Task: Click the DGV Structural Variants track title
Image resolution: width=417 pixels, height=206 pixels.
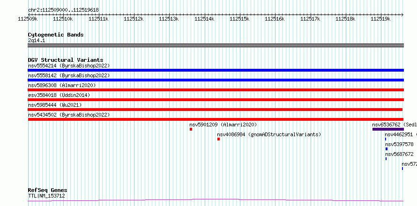Action: 66,60
